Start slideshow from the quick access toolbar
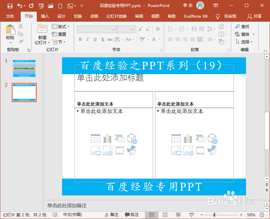Viewport: 270px width, 219px height. pos(41,6)
